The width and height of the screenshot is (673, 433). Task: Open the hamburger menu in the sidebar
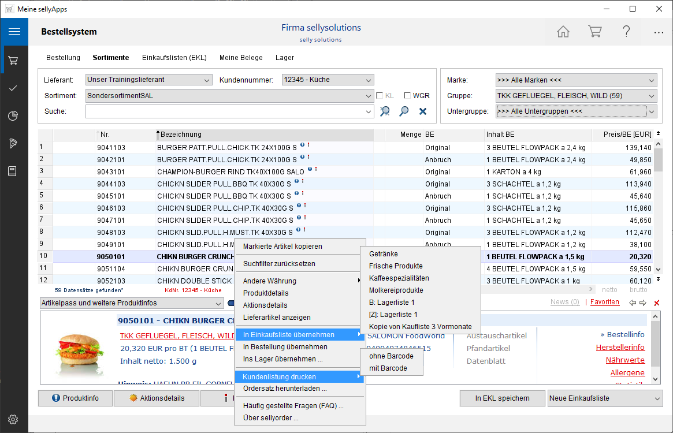[x=14, y=32]
